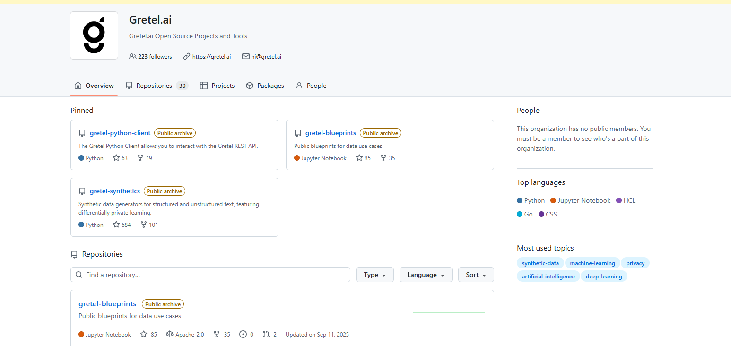This screenshot has height=346, width=731.
Task: Open 35 forks of pinned gretel-blueprints
Action: tap(388, 158)
